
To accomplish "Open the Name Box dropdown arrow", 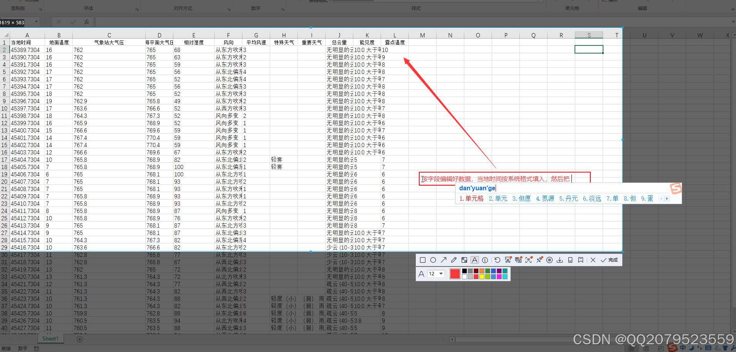I will (36, 22).
